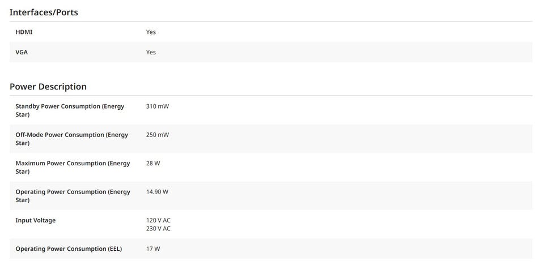Select the Off-Mode Power Consumption label

(71, 139)
